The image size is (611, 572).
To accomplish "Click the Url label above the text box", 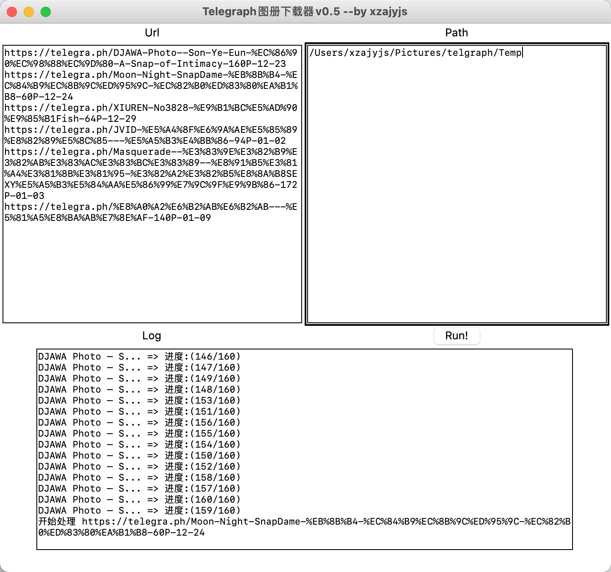I will [x=152, y=33].
